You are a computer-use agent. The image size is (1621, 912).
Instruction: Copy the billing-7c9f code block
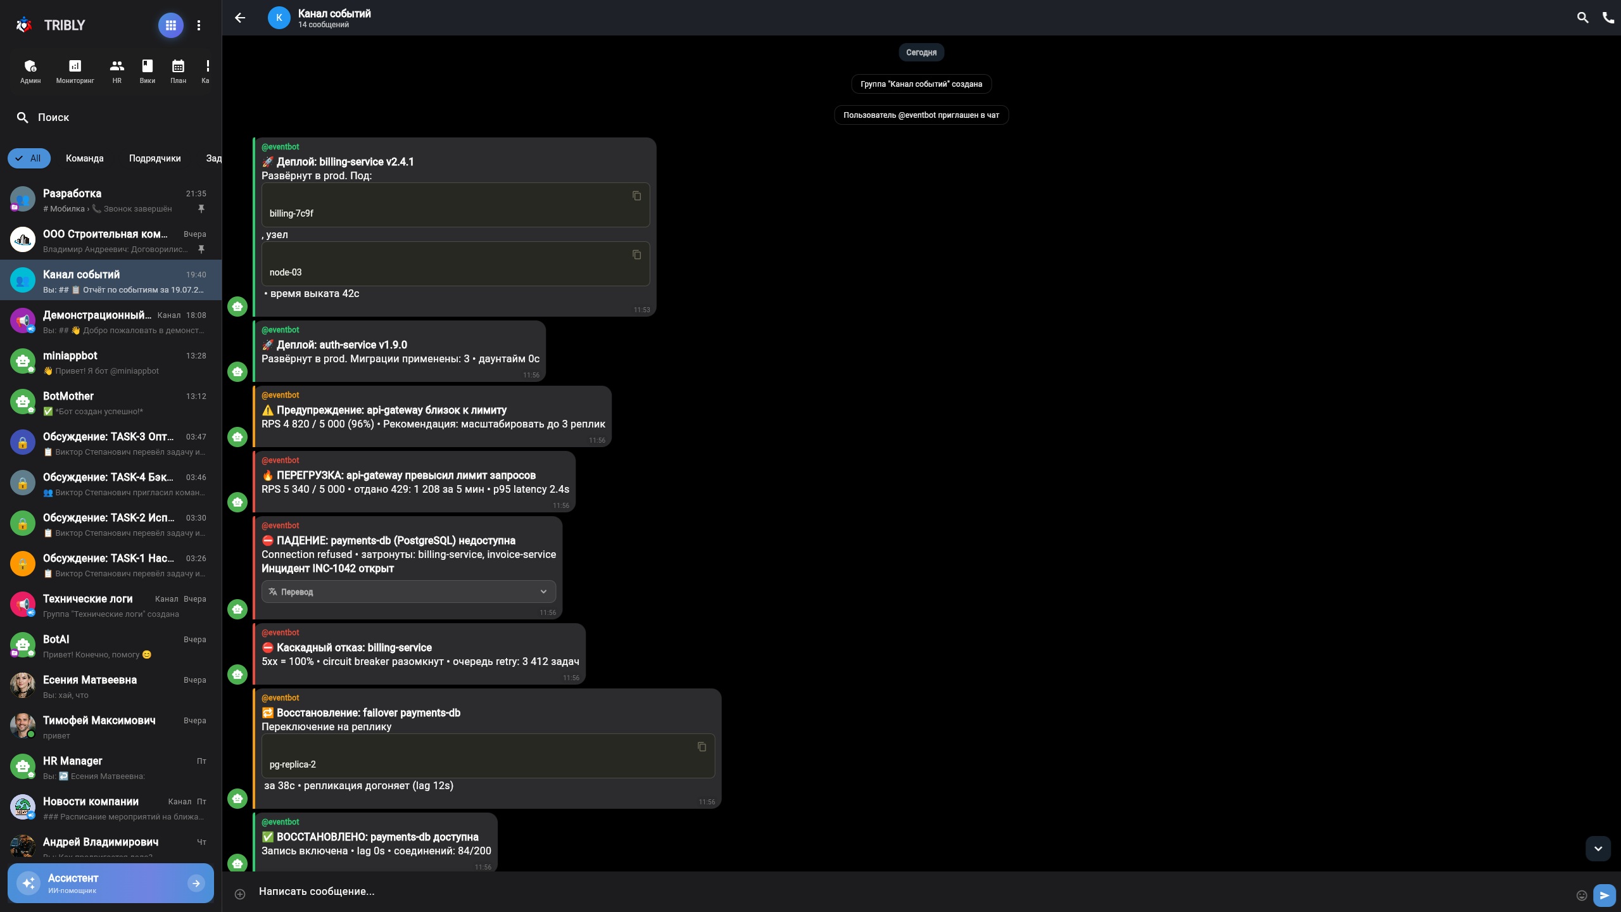(637, 196)
